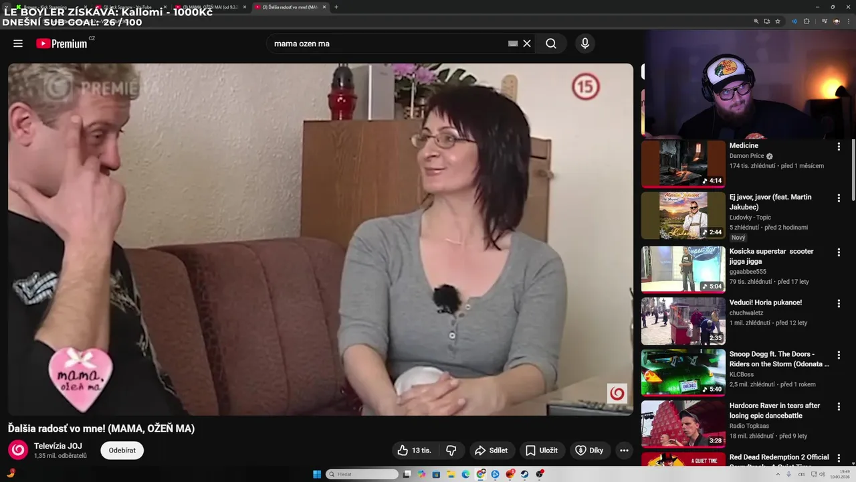This screenshot has height=482, width=856.
Task: Submit search with magnifier button
Action: coord(551,44)
